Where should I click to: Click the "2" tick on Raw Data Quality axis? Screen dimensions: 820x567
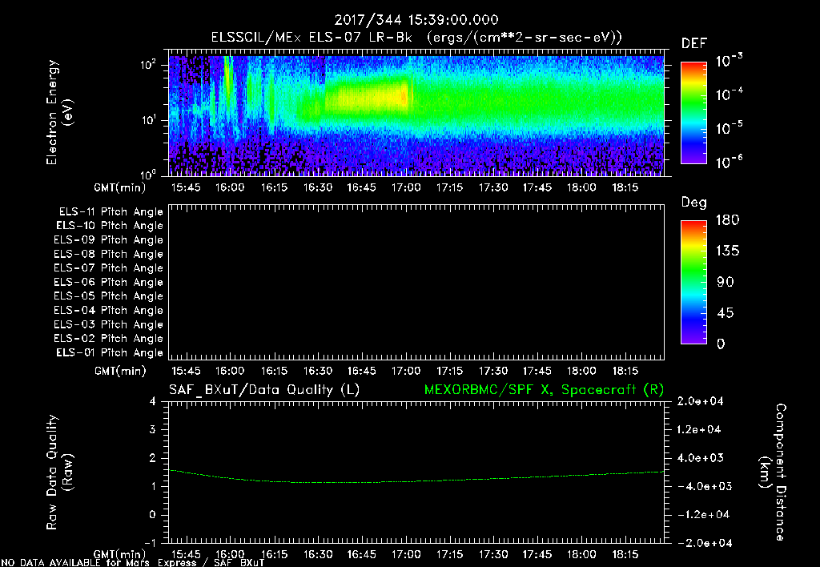[153, 457]
